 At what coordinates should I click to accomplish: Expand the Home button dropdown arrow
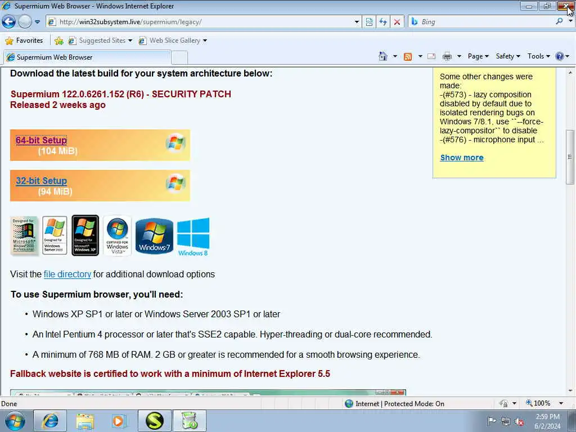[x=395, y=56]
